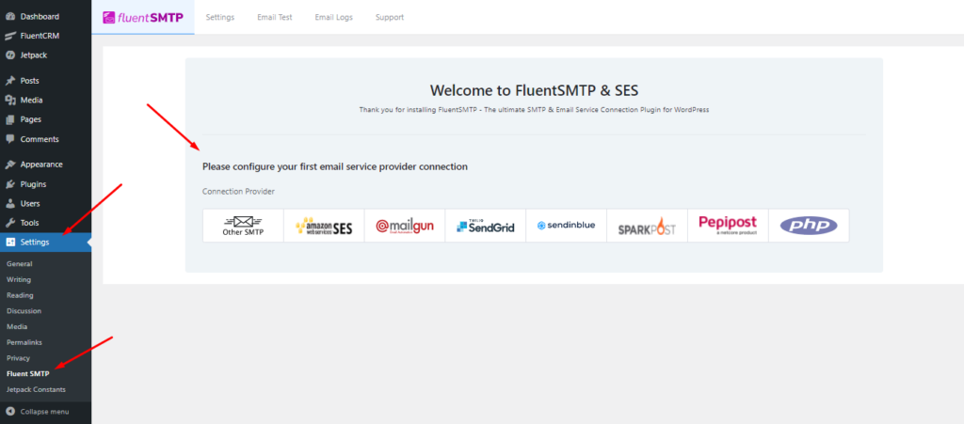The width and height of the screenshot is (964, 424).
Task: Click the Appearance brush icon
Action: coord(9,165)
